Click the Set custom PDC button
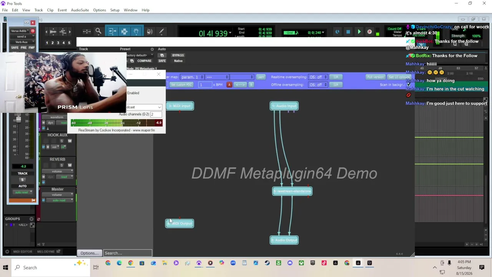 [x=181, y=85]
